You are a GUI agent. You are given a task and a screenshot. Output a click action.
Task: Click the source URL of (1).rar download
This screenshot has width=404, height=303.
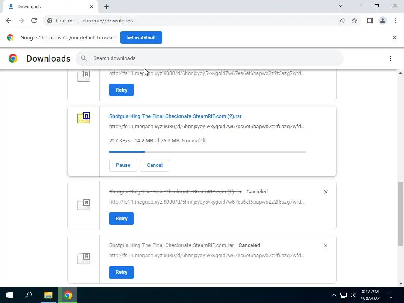[207, 202]
